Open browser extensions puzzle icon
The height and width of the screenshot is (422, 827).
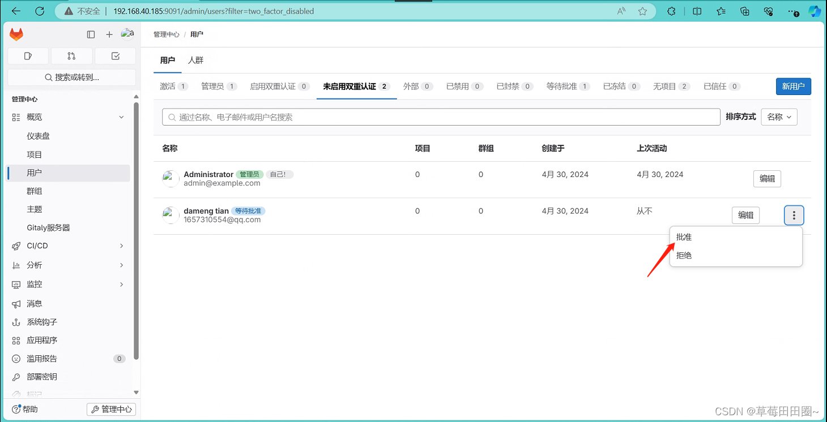click(x=671, y=11)
